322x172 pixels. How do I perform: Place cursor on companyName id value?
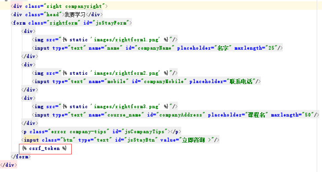[x=154, y=48]
